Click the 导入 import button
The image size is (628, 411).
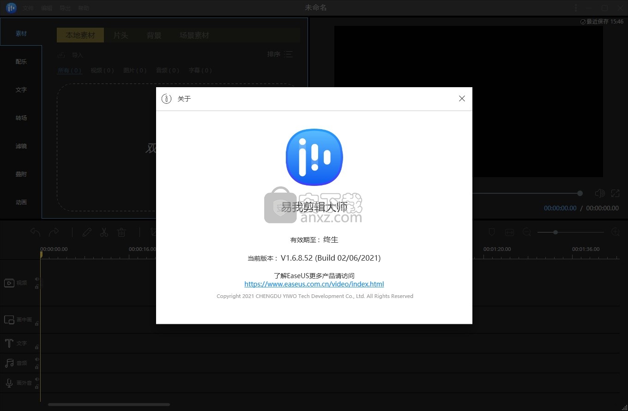70,55
